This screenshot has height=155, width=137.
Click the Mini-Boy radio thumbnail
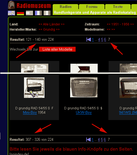34,88
